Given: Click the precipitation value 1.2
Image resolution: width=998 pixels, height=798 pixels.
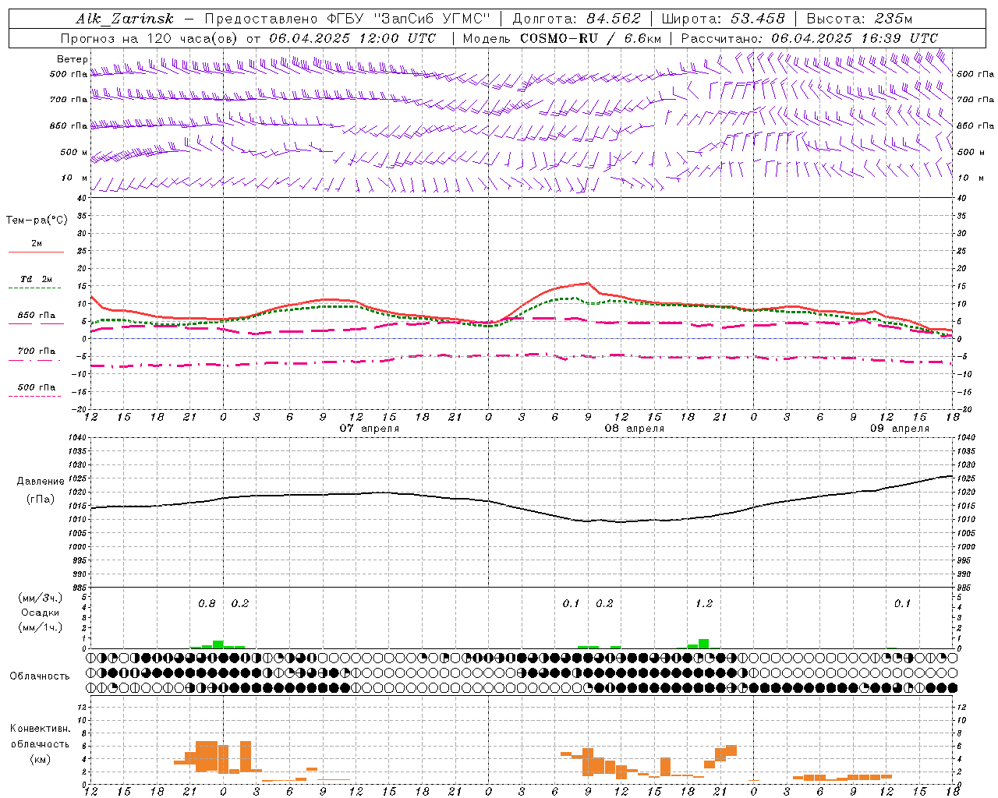Looking at the screenshot, I should [x=704, y=604].
